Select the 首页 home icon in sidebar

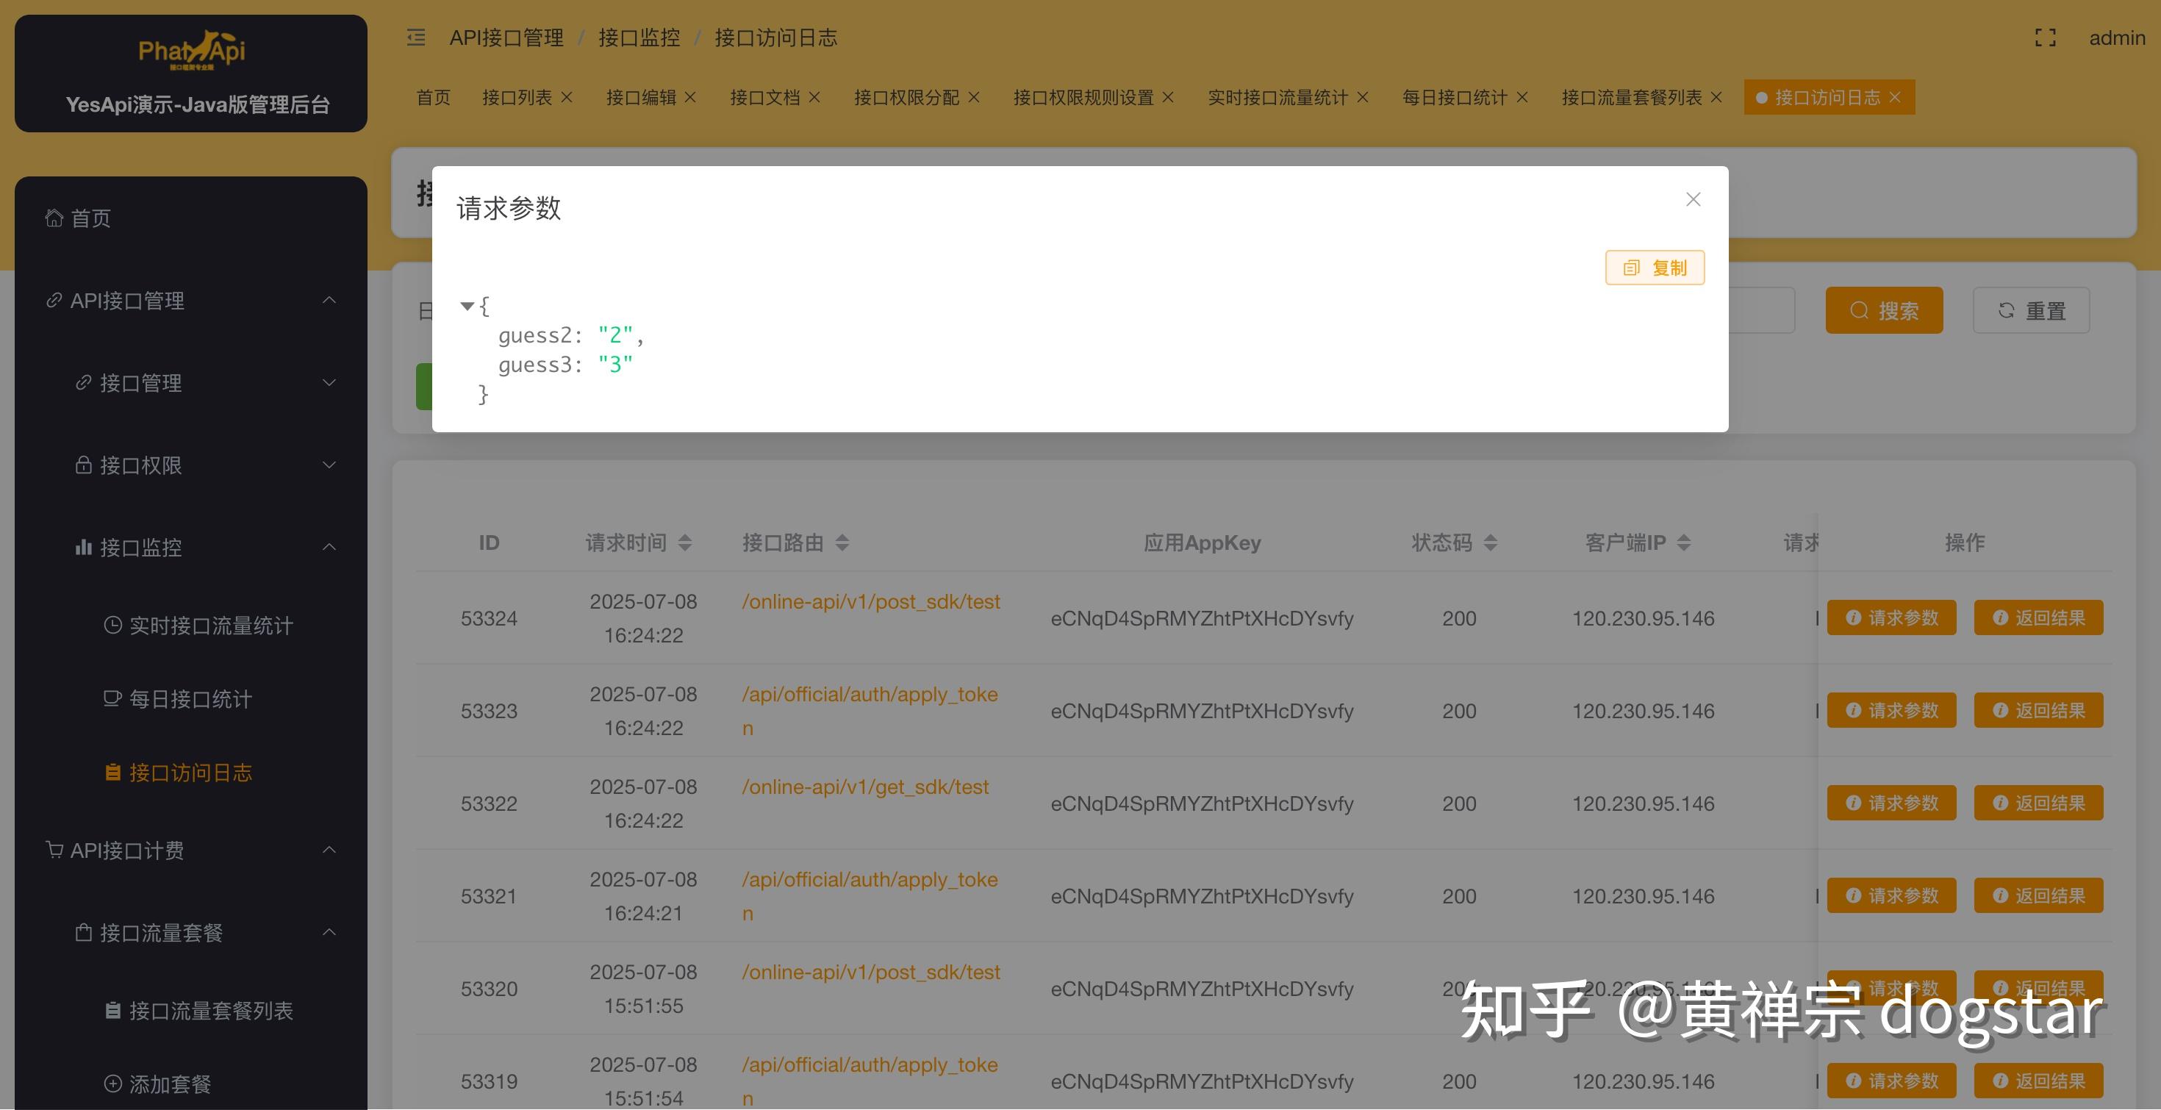click(x=53, y=218)
